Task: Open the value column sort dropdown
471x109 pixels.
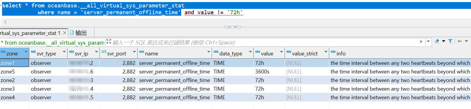Action: click(x=282, y=52)
